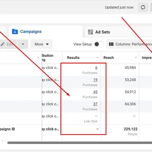Toggle the View Setup switch
The width and height of the screenshot is (152, 152).
click(x=99, y=44)
